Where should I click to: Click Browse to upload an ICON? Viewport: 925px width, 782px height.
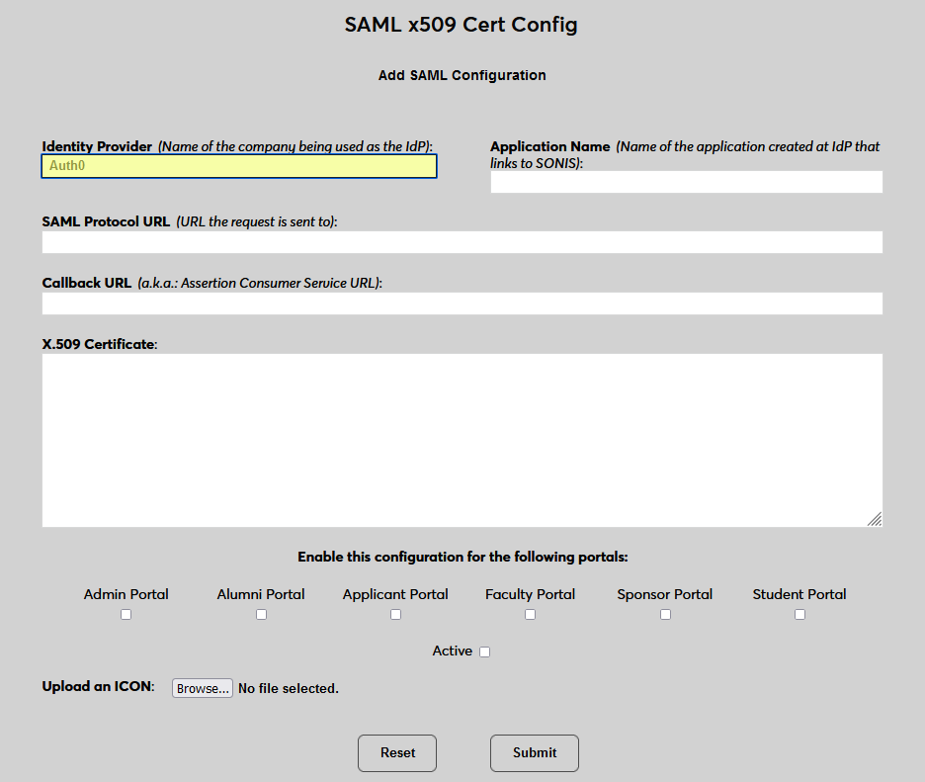[x=202, y=687]
